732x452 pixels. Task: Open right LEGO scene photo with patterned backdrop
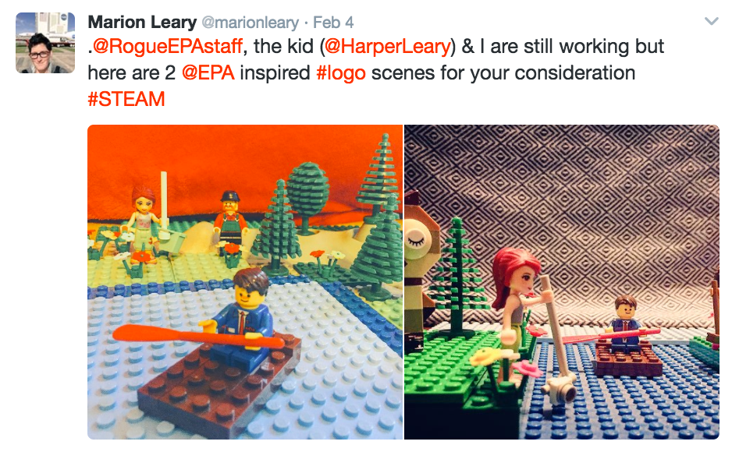562,282
